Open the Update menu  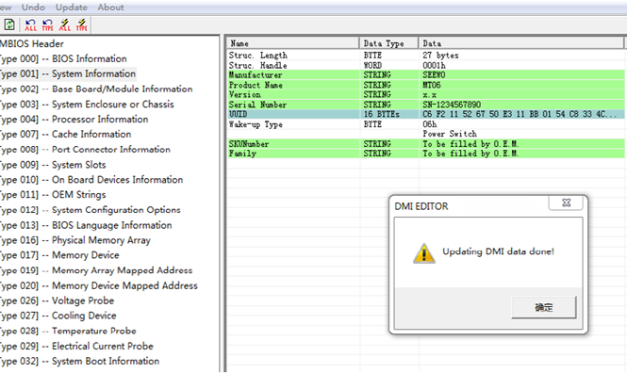71,8
